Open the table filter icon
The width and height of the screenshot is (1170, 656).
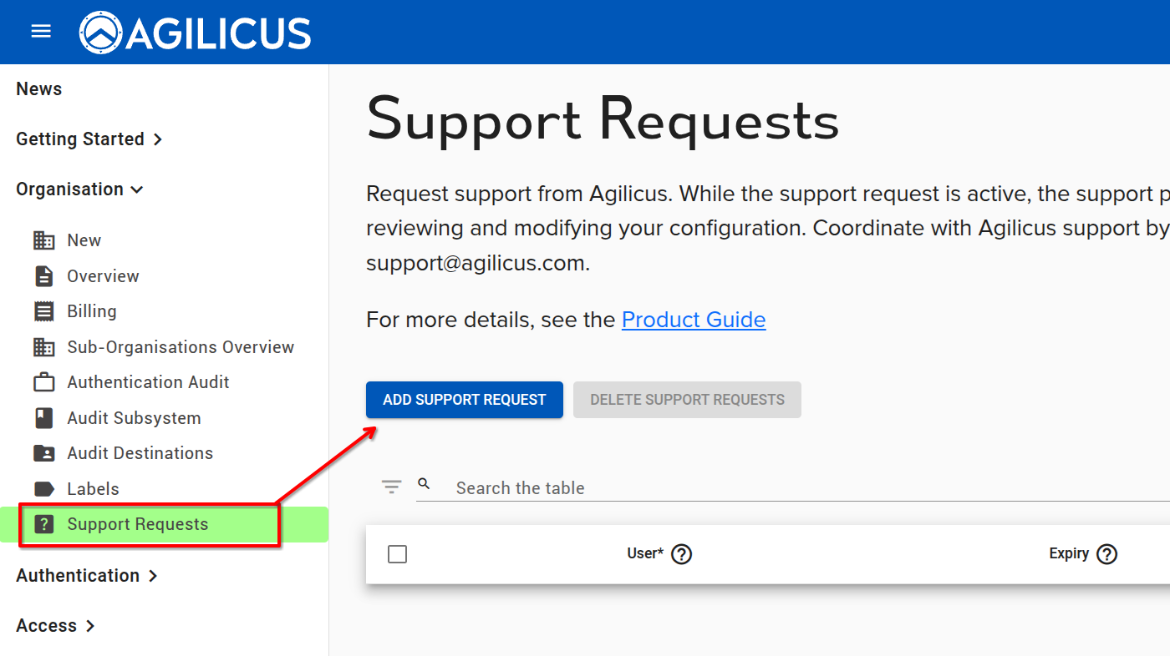coord(391,486)
